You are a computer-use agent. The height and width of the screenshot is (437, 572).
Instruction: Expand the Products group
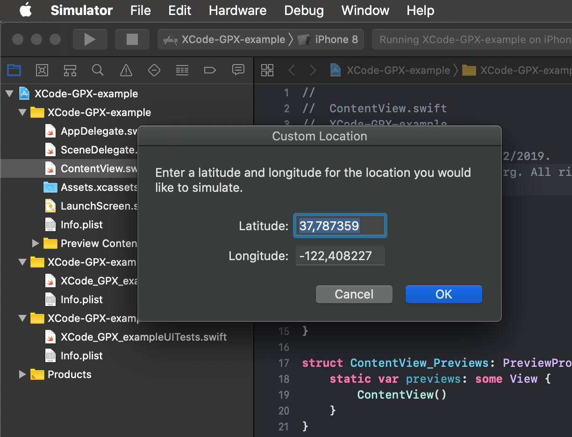click(x=21, y=374)
